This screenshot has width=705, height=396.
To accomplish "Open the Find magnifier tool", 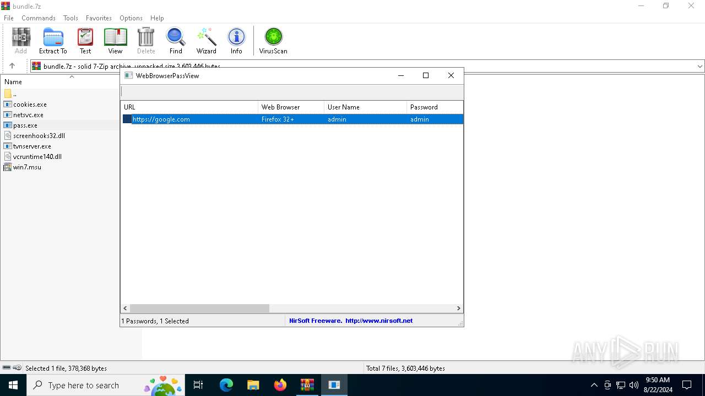I will tap(176, 41).
